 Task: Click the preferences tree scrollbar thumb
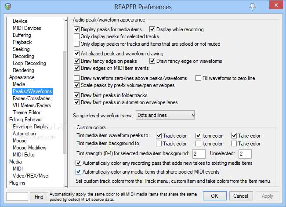65,102
